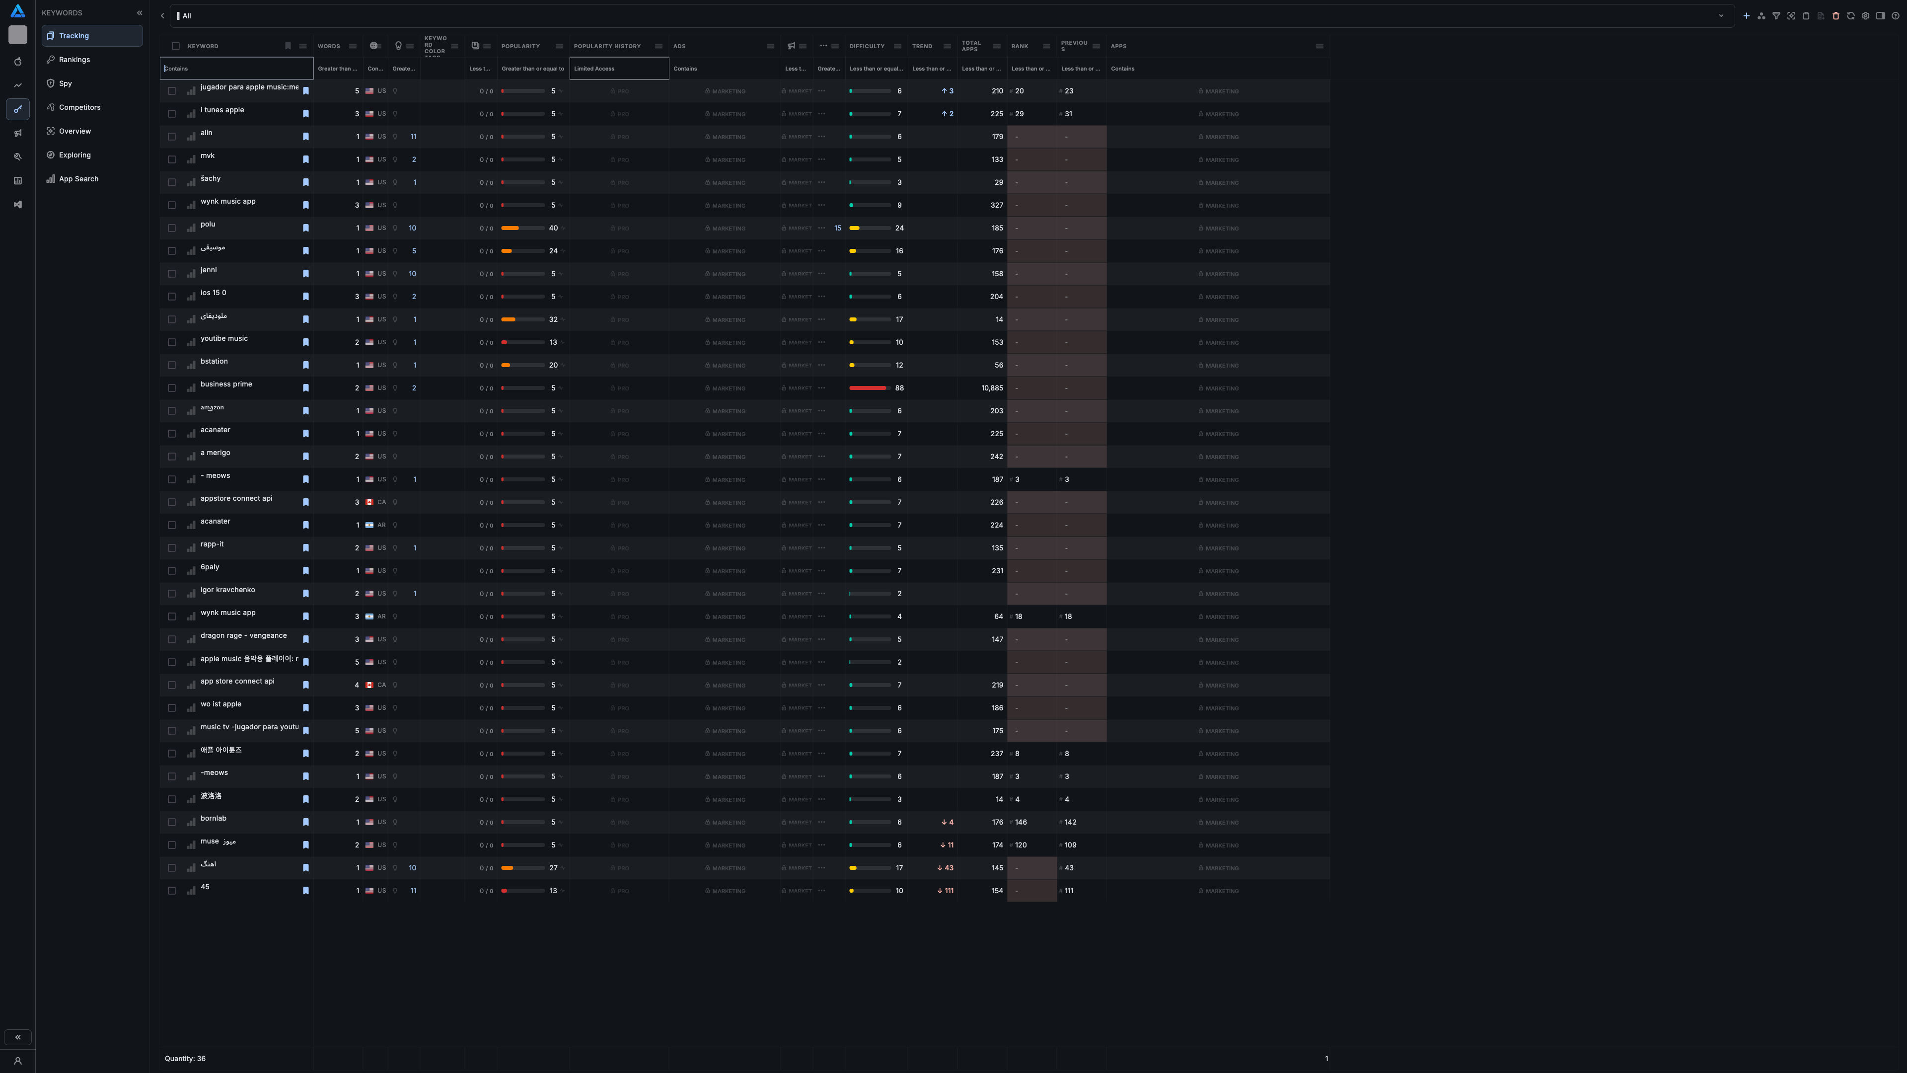Open the Difficulty column menu
The width and height of the screenshot is (1907, 1073).
coord(897,46)
